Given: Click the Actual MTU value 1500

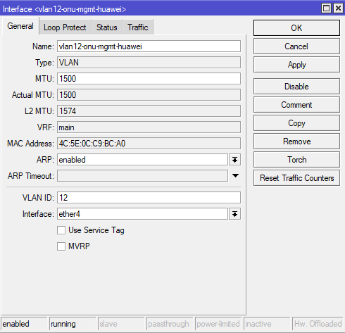Looking at the screenshot, I should point(149,95).
